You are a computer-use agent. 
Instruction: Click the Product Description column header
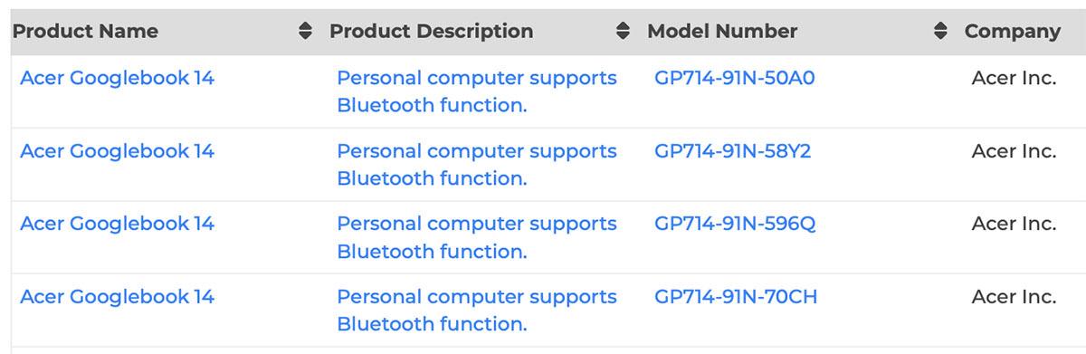click(432, 32)
